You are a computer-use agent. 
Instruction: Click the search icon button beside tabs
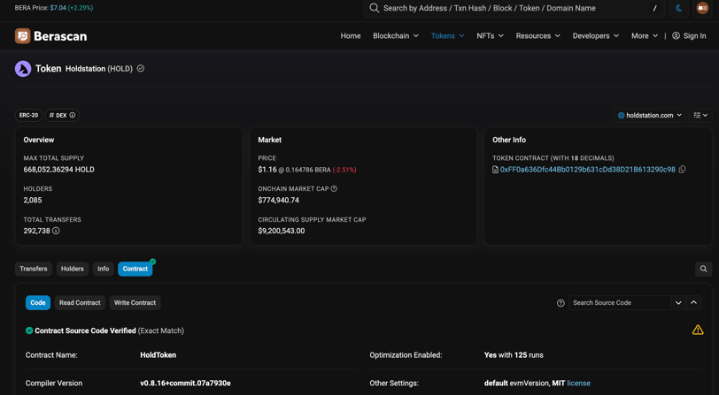(x=703, y=269)
